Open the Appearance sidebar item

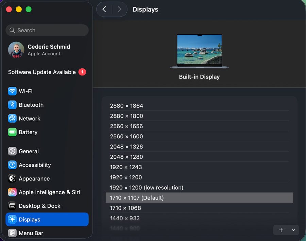47,178
